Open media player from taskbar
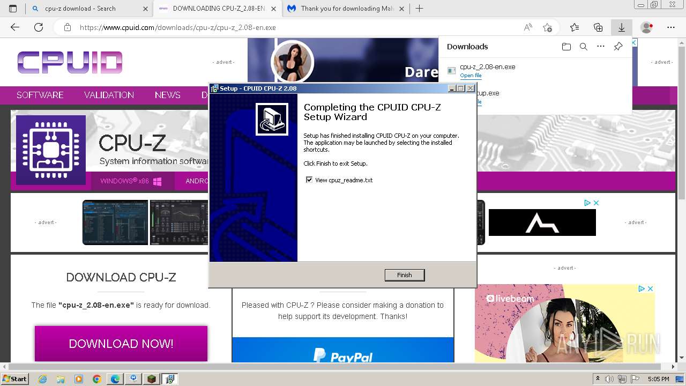Screen dimensions: 686x386 click(x=79, y=379)
